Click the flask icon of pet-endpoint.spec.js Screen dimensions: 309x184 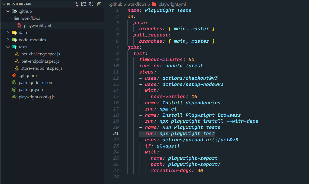17,61
